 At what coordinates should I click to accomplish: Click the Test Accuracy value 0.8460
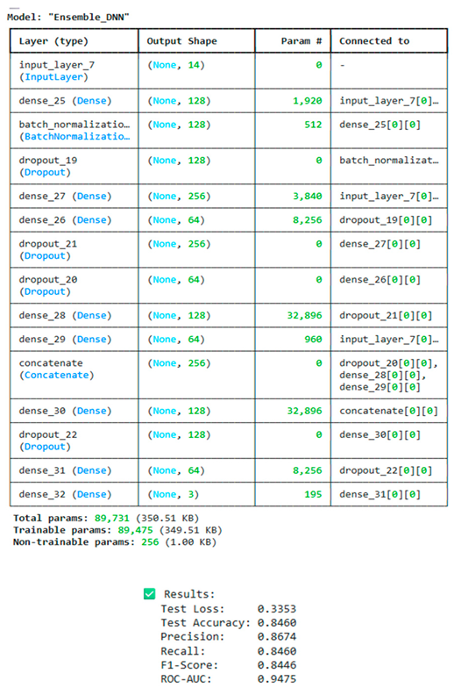coord(277,623)
